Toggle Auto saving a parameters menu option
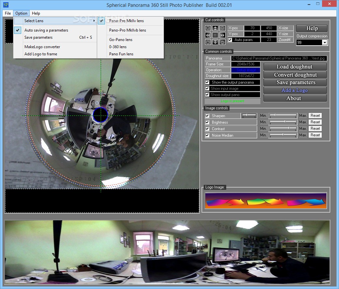The width and height of the screenshot is (339, 289). pyautogui.click(x=55, y=30)
